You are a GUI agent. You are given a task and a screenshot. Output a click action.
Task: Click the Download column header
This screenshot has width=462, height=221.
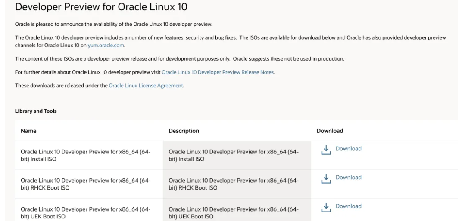tap(330, 131)
